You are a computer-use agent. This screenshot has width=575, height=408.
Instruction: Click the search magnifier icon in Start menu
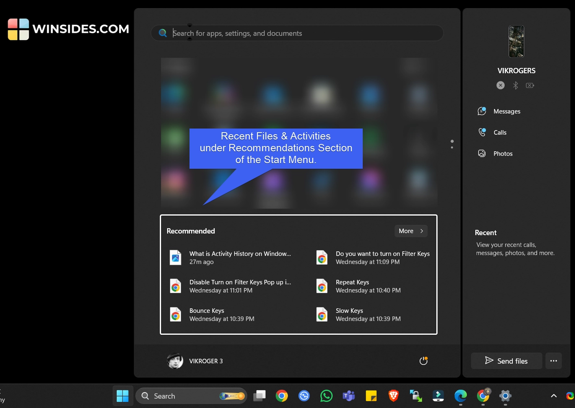(x=163, y=33)
